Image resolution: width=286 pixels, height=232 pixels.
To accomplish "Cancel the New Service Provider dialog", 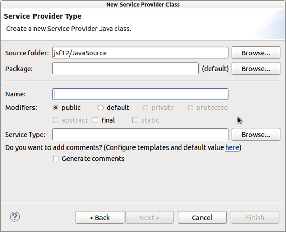I will (202, 218).
